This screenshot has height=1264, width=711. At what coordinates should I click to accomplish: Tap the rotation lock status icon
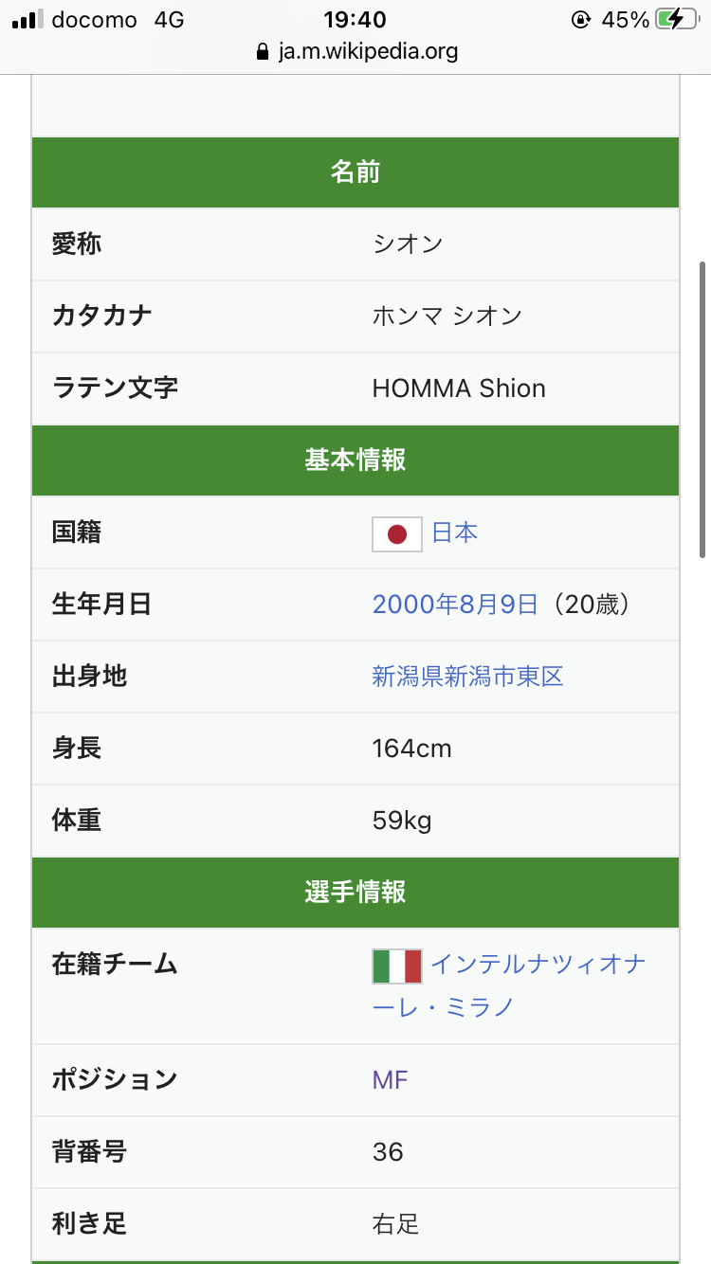point(581,20)
